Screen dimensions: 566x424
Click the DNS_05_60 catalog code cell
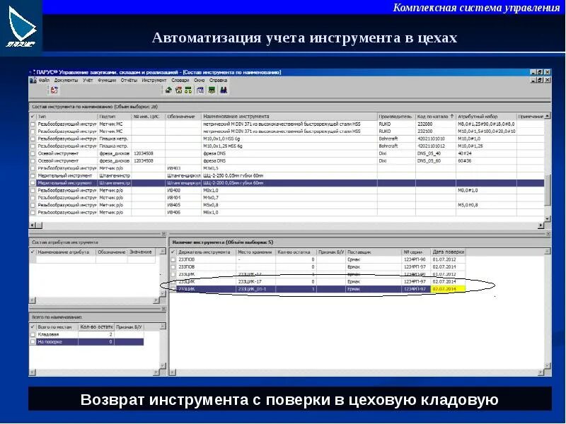435,161
